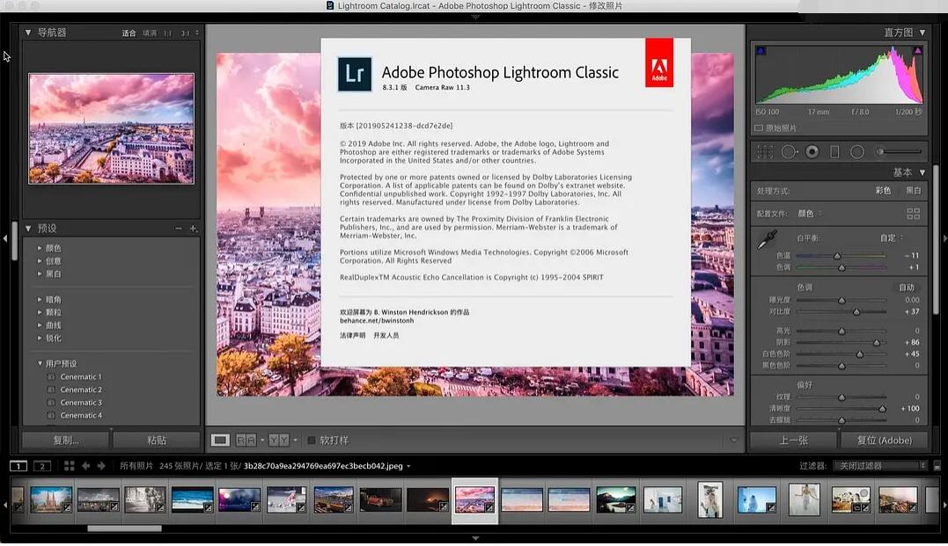Collapse the 预设 presets panel
Image resolution: width=948 pixels, height=546 pixels.
pyautogui.click(x=28, y=229)
